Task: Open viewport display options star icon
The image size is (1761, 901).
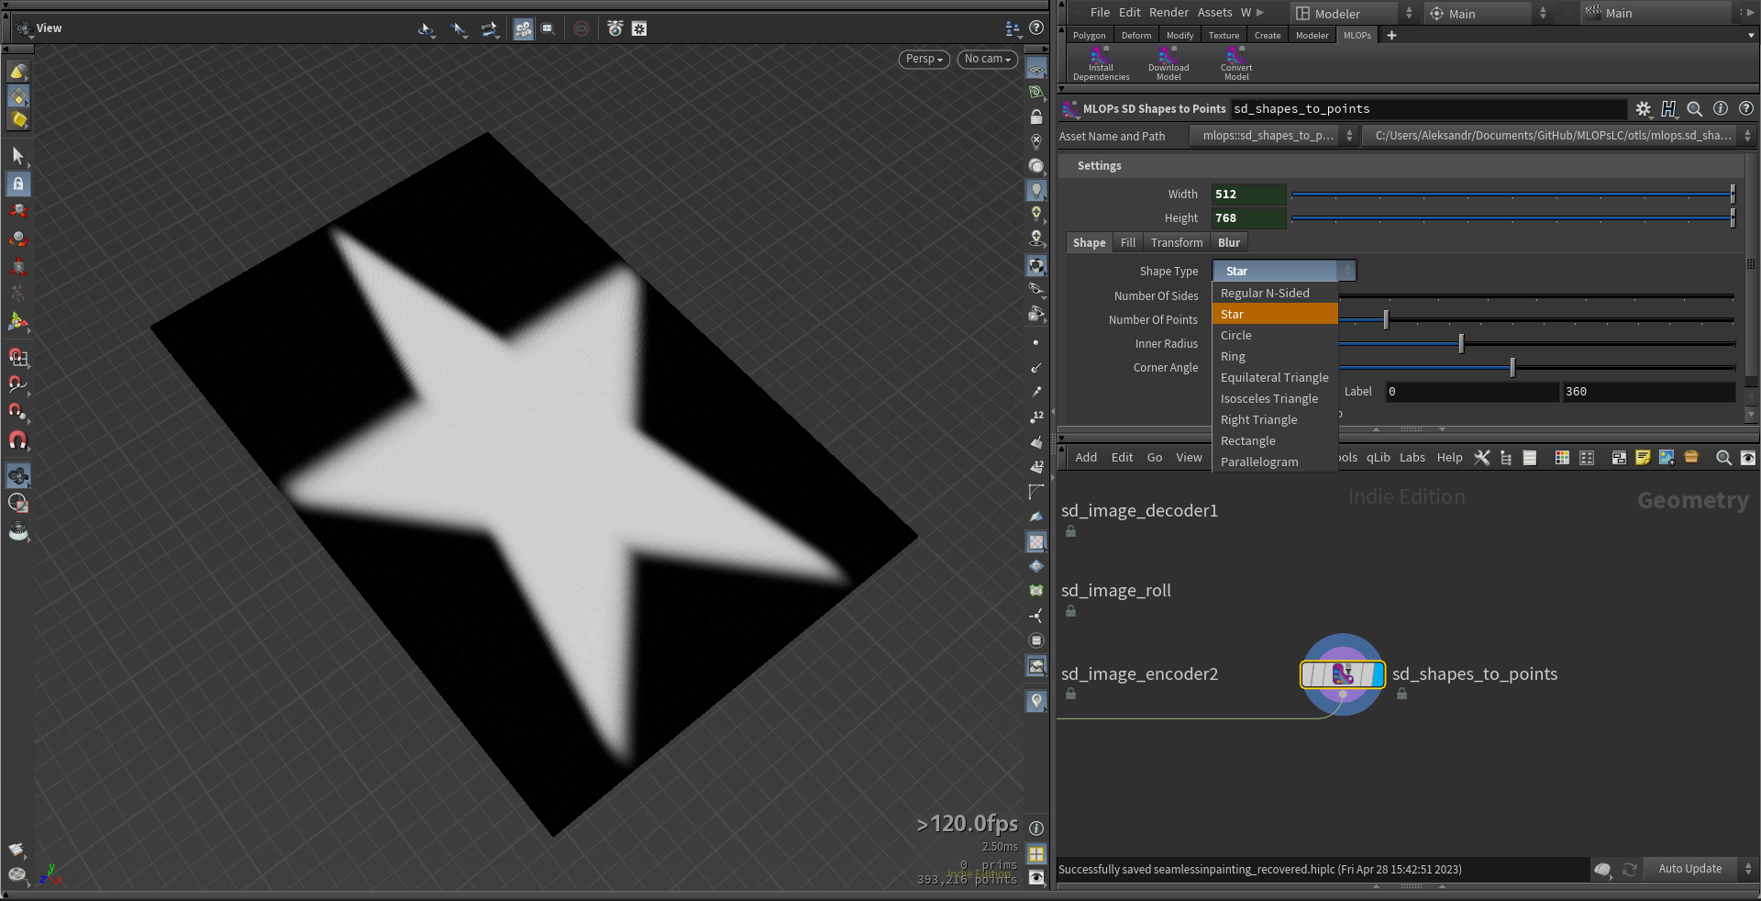Action: click(639, 28)
